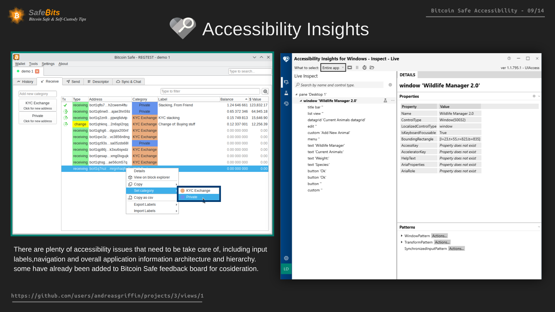Click WindowPattern Actions button
555x312 pixels.
pyautogui.click(x=439, y=236)
